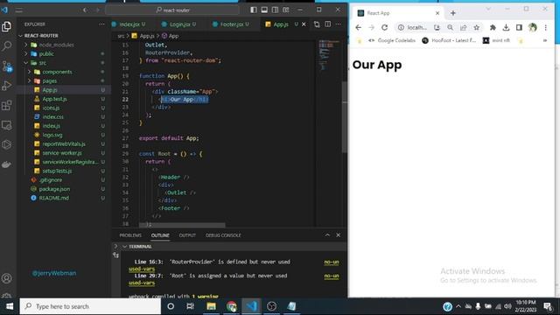The width and height of the screenshot is (560, 315).
Task: Click the editor horizontal scrollbar
Action: tap(182, 225)
